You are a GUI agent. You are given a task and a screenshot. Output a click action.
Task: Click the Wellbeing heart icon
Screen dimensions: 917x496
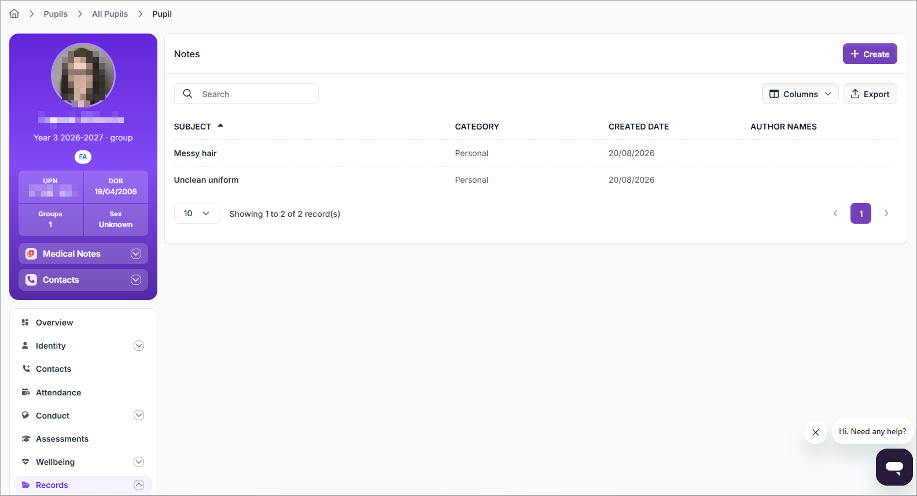(x=25, y=462)
